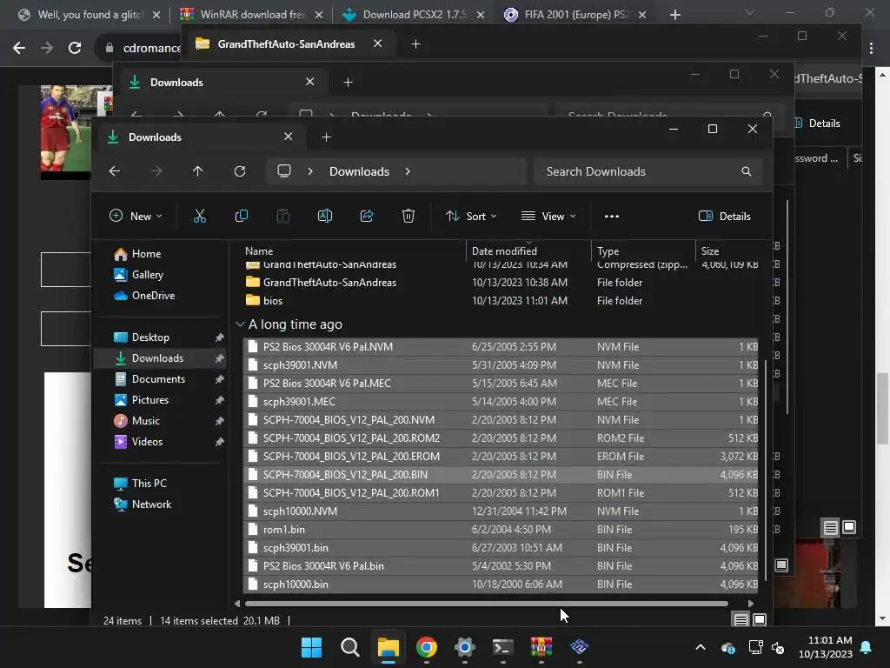Image resolution: width=890 pixels, height=668 pixels.
Task: Sort by Date modified column header
Action: click(504, 251)
